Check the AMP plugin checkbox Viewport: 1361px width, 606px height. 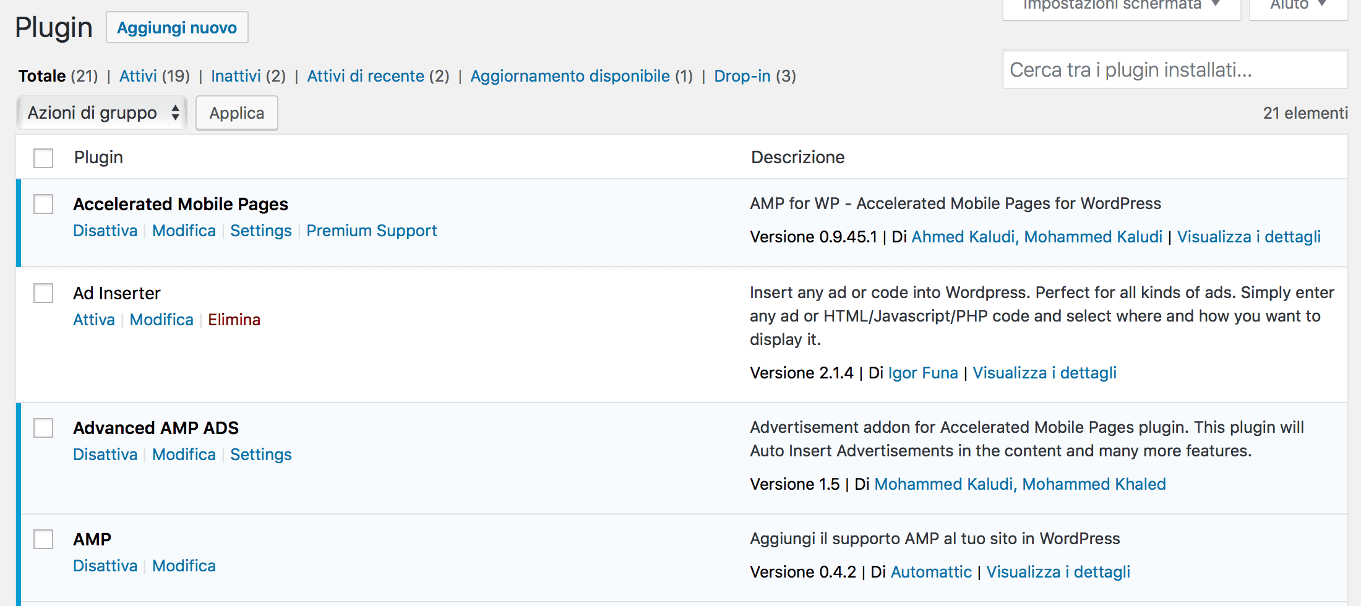click(x=43, y=539)
